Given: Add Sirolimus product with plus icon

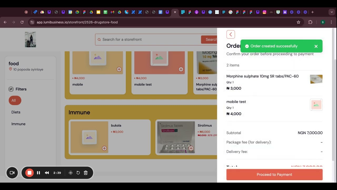Looking at the screenshot, I should pyautogui.click(x=191, y=148).
